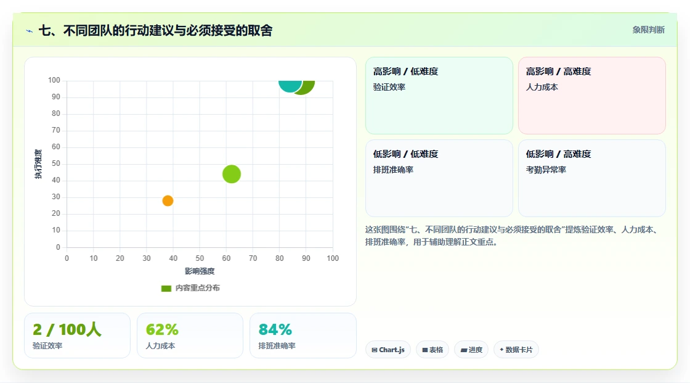Image resolution: width=690 pixels, height=383 pixels.
Task: Open the 高影响 / 高难度 quadrant card
Action: tap(592, 95)
